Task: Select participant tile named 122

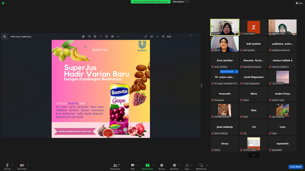Action: [254, 127]
